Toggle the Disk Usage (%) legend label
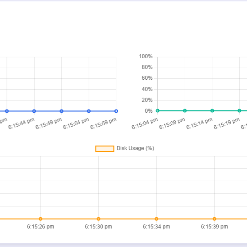The height and width of the screenshot is (247, 247). tap(135, 149)
